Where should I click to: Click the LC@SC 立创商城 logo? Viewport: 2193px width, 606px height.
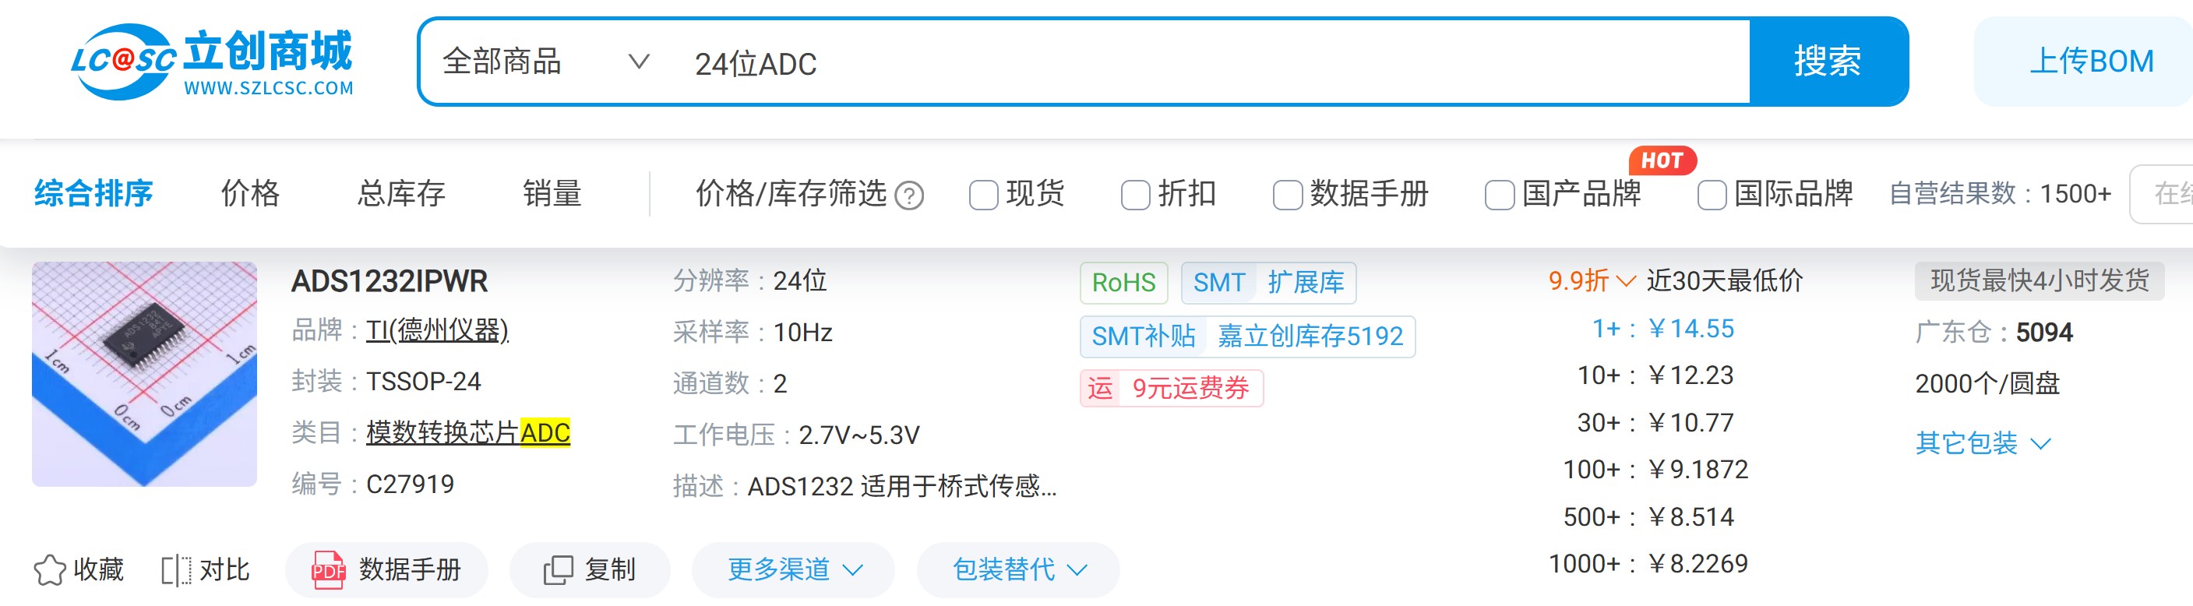[x=210, y=58]
